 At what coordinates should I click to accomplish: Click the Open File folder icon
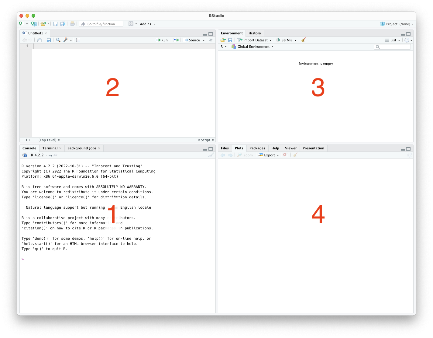tap(43, 23)
